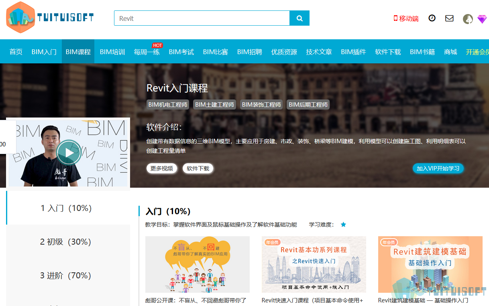Open the envelope messages icon
This screenshot has width=489, height=306.
click(x=449, y=18)
